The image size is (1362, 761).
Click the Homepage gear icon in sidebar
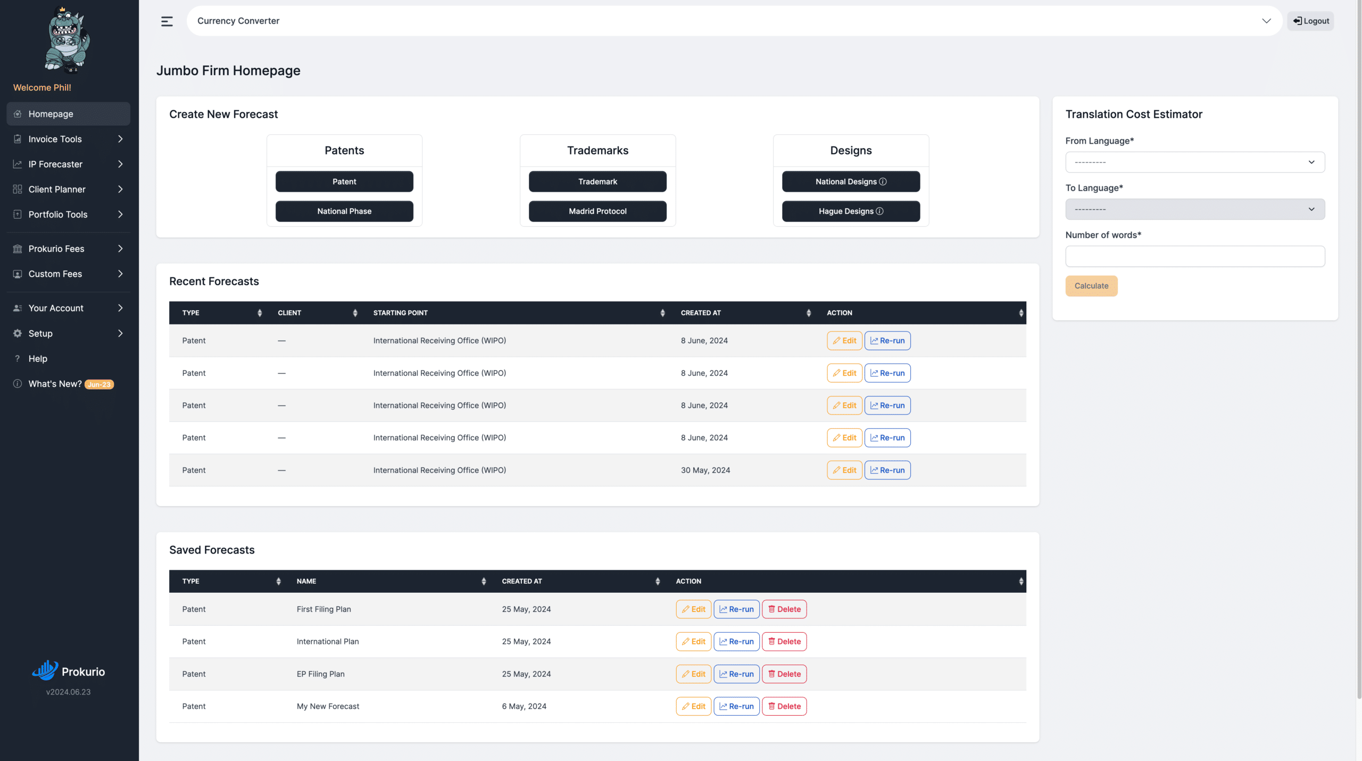tap(18, 114)
